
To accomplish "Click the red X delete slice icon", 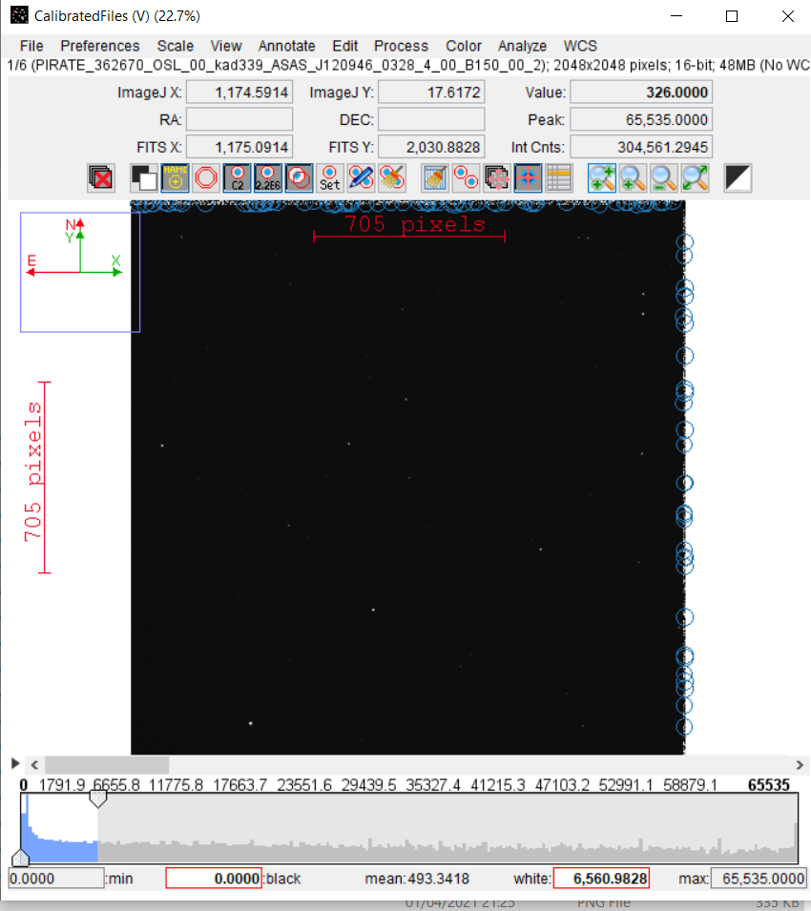I will tap(101, 177).
